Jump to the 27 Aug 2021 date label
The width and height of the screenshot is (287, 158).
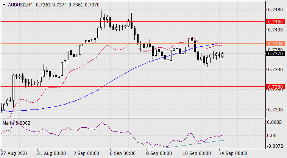(x=15, y=153)
